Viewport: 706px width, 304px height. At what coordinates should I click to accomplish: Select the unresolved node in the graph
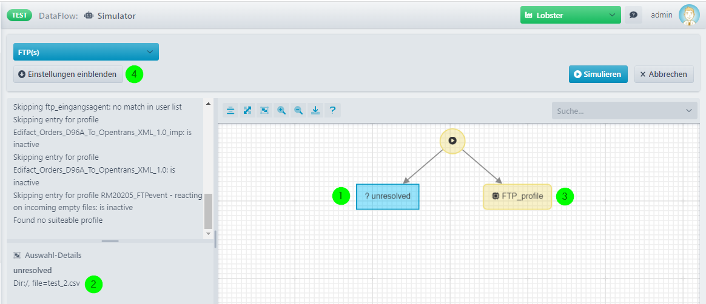click(388, 197)
